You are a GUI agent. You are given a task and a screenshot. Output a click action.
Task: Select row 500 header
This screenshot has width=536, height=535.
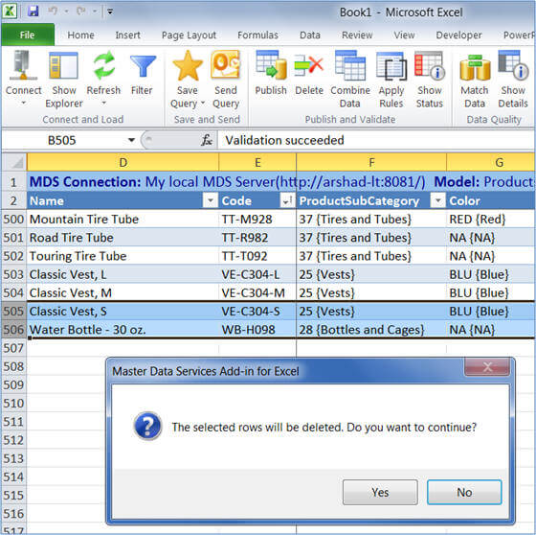coord(13,220)
